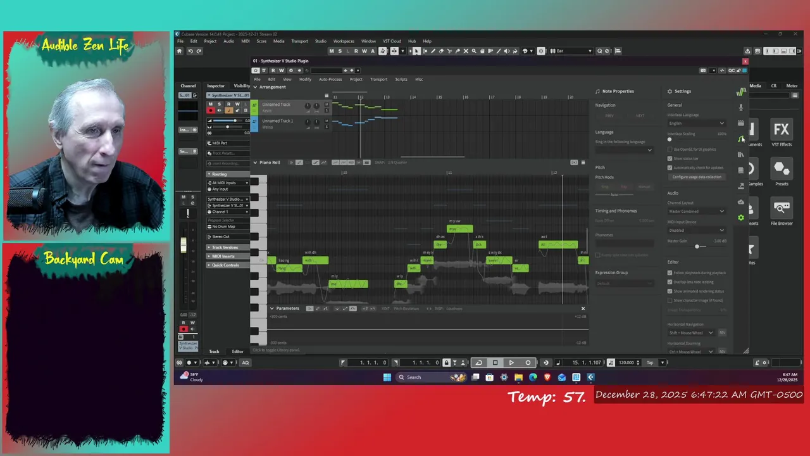Switch to the Editor tab at bottom
This screenshot has height=456, width=810.
click(237, 352)
